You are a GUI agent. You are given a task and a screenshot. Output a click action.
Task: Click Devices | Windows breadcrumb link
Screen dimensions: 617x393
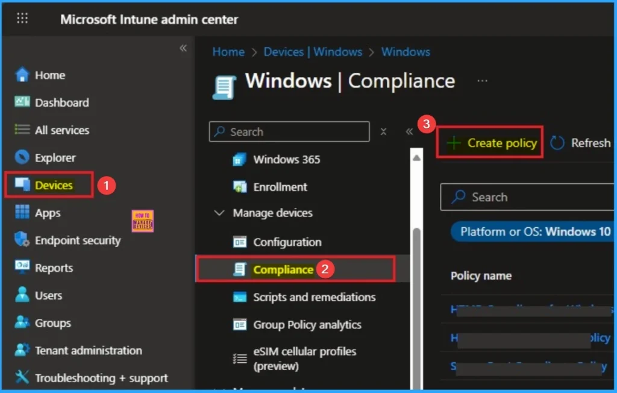(x=313, y=52)
